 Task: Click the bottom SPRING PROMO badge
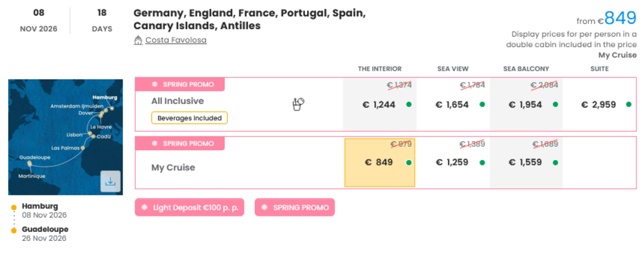295,208
